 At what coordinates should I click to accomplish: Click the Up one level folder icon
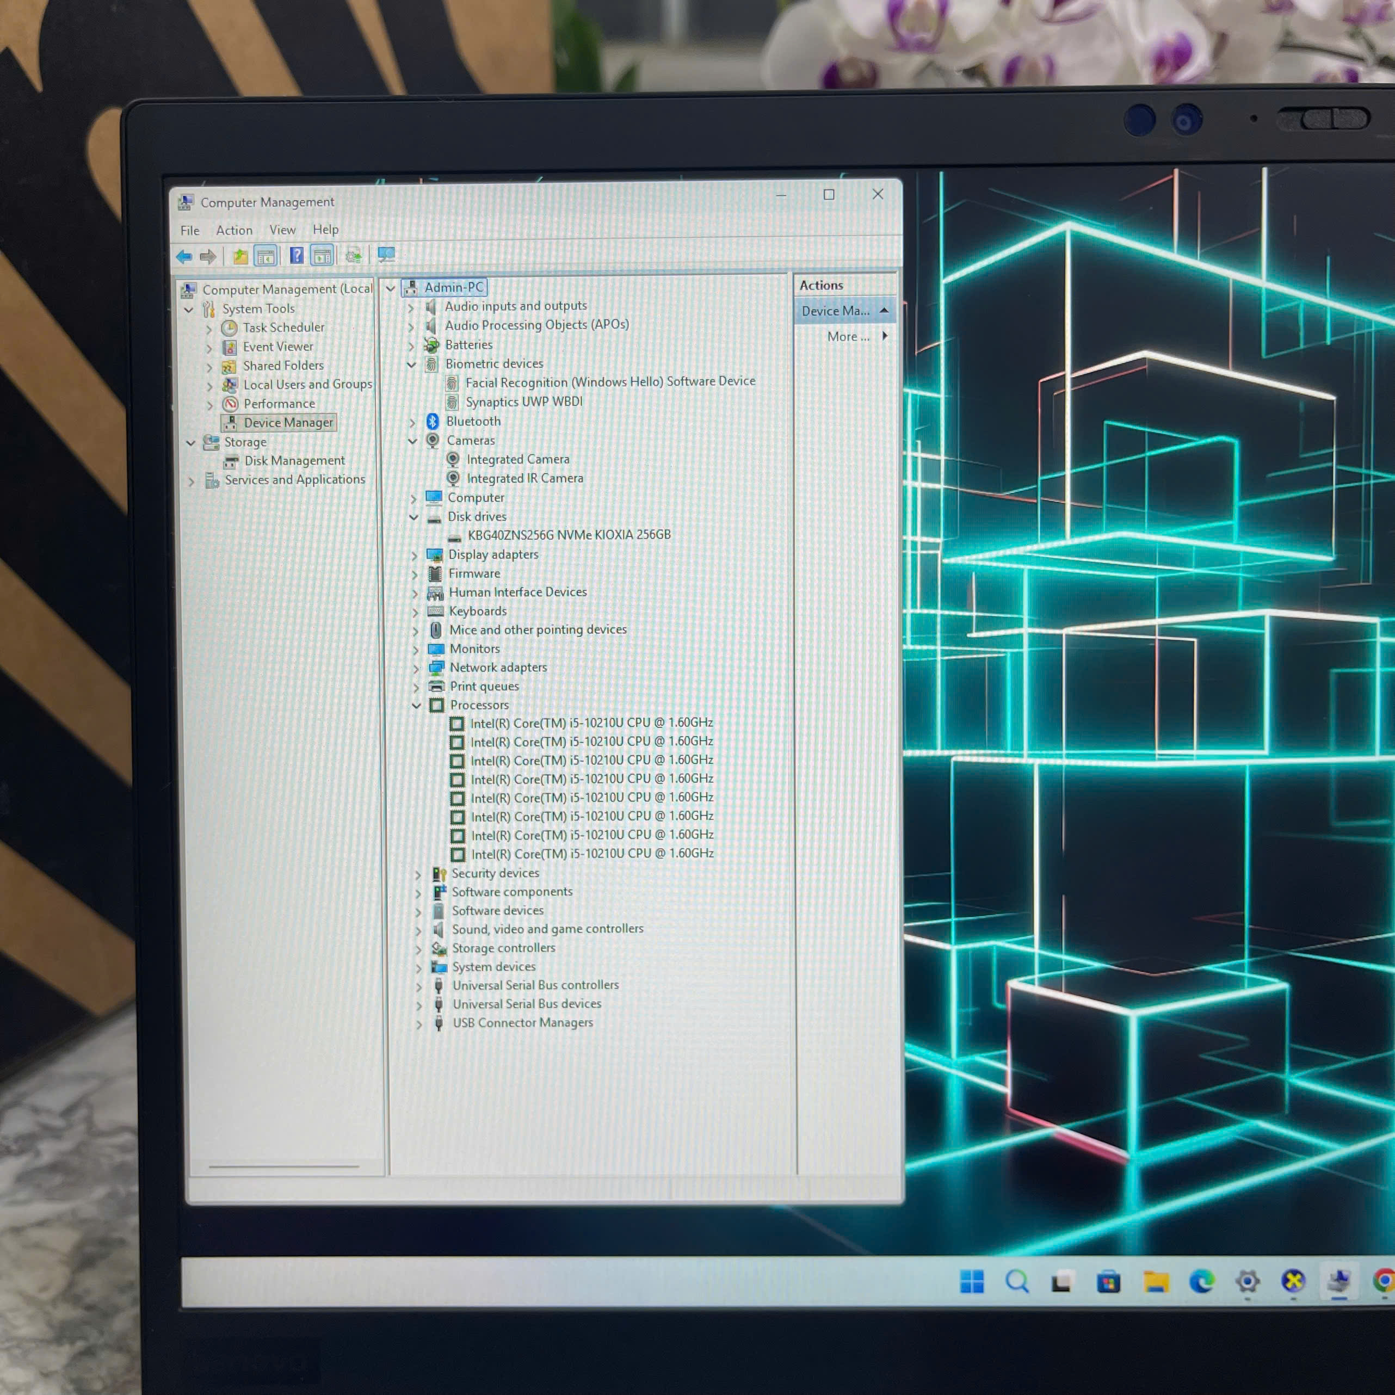point(240,256)
